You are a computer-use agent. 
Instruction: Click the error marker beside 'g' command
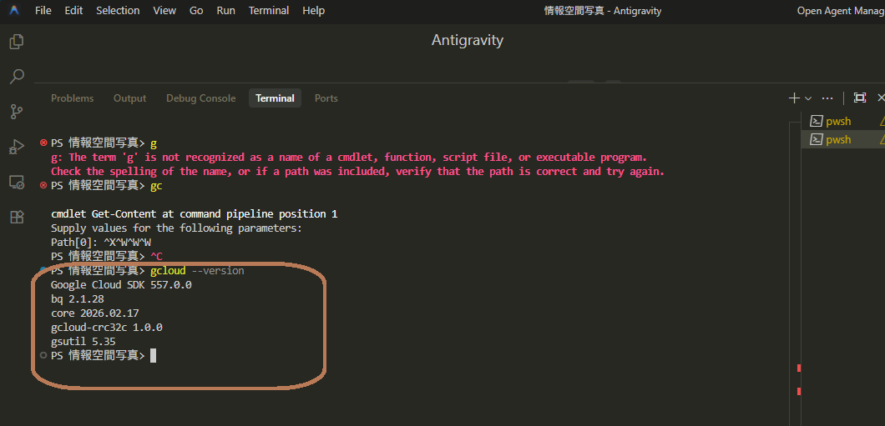(43, 143)
